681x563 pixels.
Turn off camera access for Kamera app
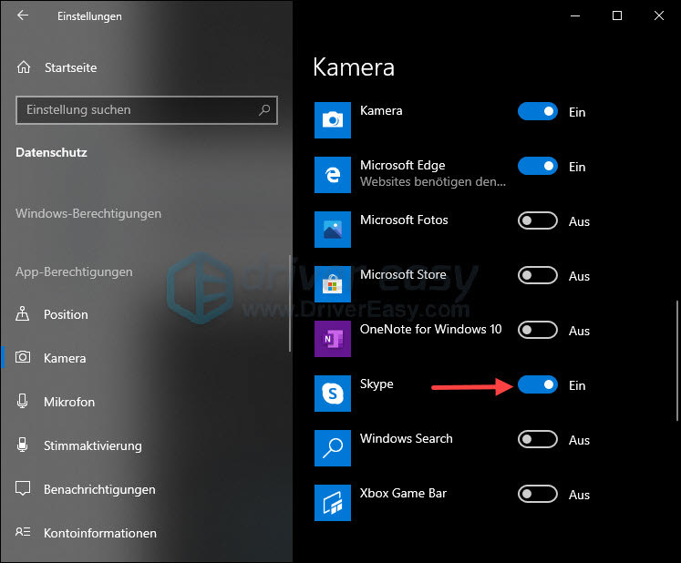538,111
